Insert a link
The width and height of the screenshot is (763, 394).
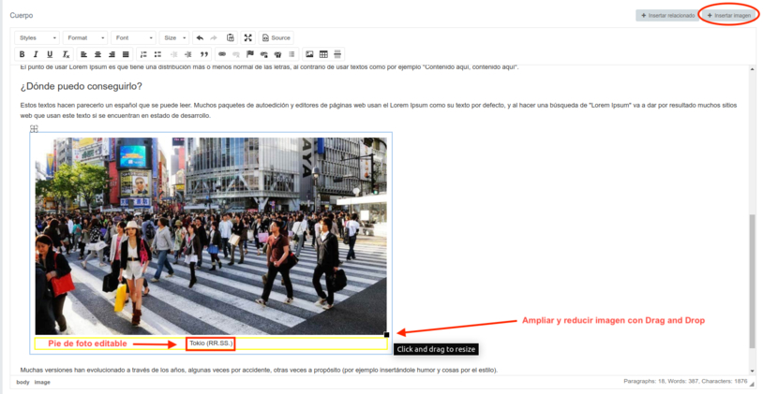click(x=222, y=54)
